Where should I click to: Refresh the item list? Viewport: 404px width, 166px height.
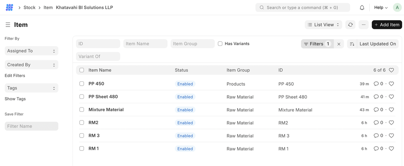click(350, 25)
